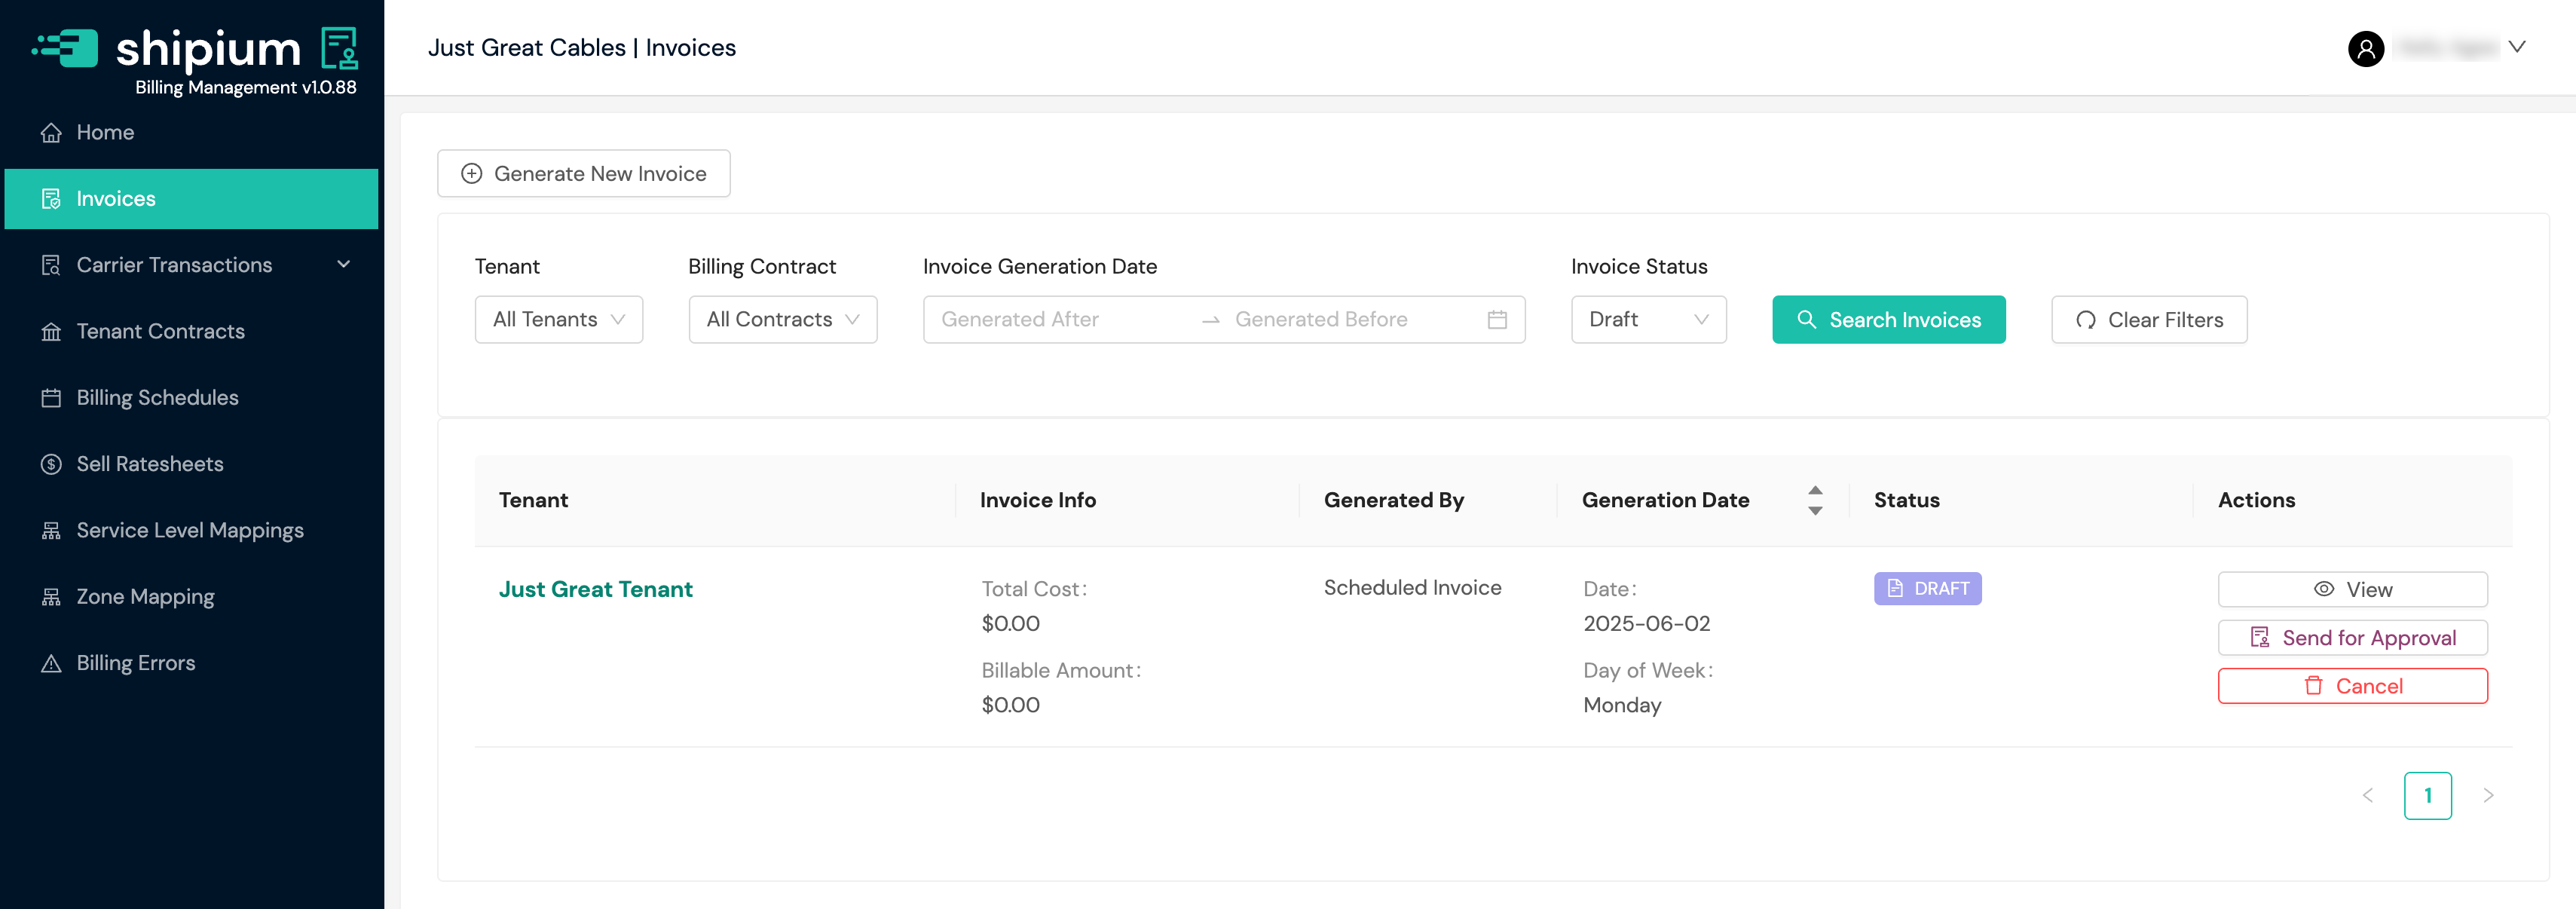This screenshot has height=909, width=2576.
Task: Open Zone Mapping from sidebar
Action: (x=145, y=597)
